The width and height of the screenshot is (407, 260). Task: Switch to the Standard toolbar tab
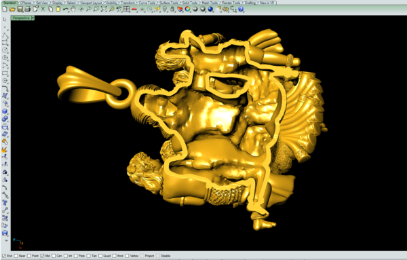tap(9, 3)
